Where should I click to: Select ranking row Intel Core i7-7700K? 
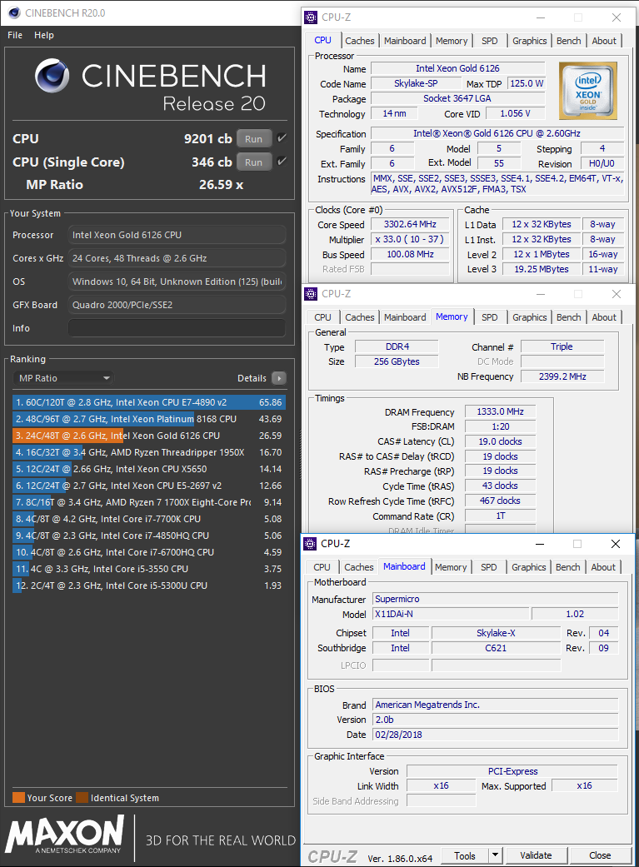[149, 519]
